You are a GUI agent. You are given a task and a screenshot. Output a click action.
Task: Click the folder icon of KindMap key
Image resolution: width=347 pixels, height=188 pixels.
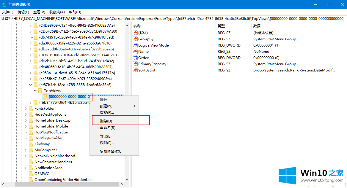pos(31,144)
